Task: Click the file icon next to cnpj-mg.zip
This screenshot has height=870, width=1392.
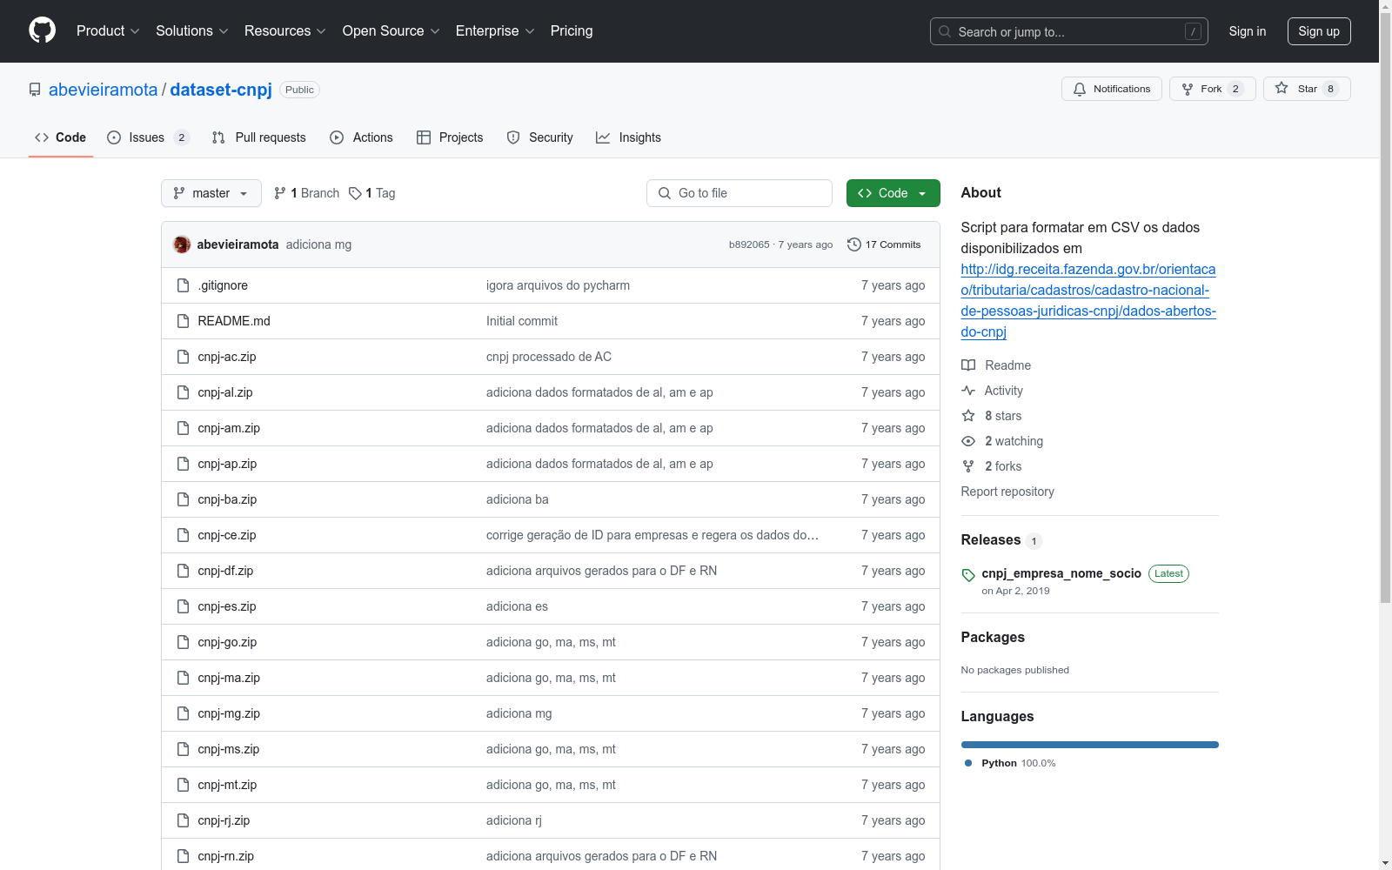Action: (183, 713)
